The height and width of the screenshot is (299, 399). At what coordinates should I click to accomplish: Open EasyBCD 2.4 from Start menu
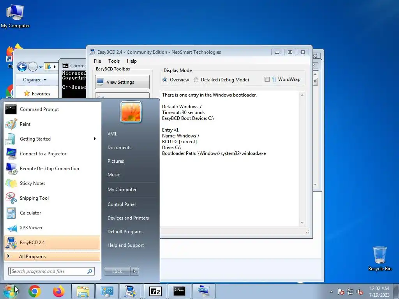pos(52,242)
